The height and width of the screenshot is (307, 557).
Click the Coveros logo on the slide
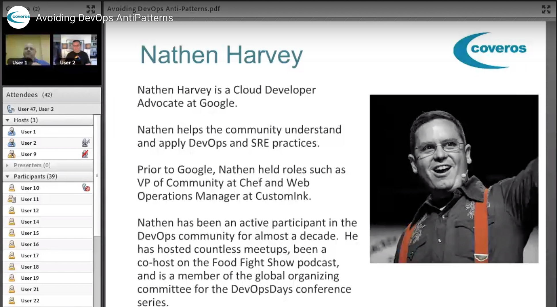pos(490,50)
